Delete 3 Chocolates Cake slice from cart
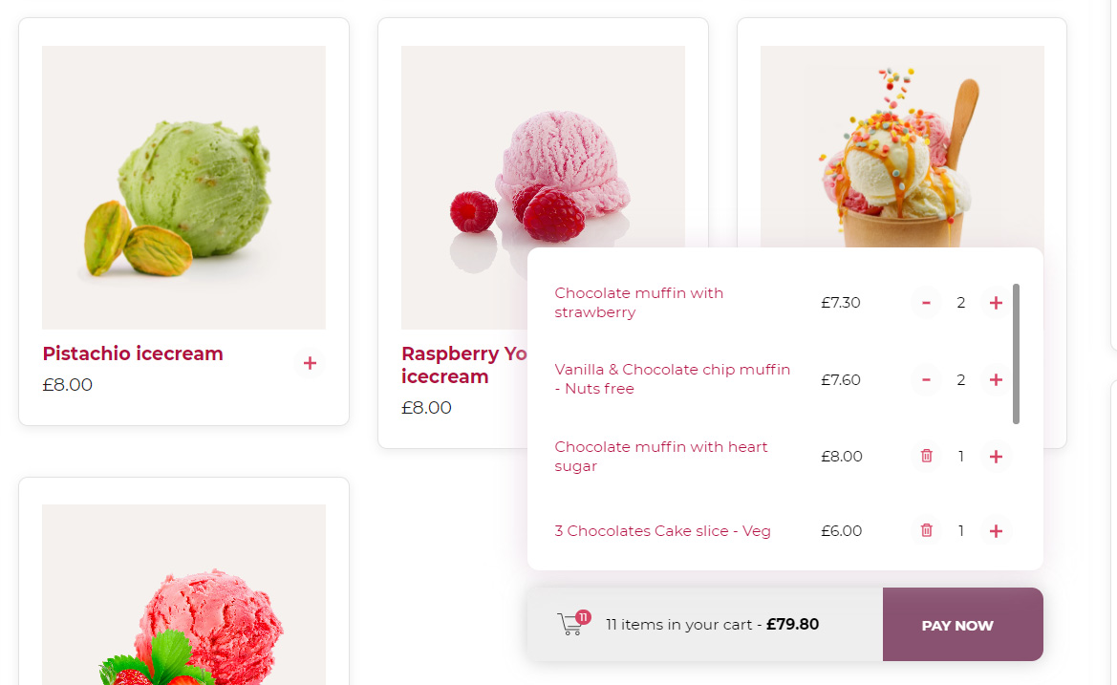The width and height of the screenshot is (1117, 685). (926, 530)
